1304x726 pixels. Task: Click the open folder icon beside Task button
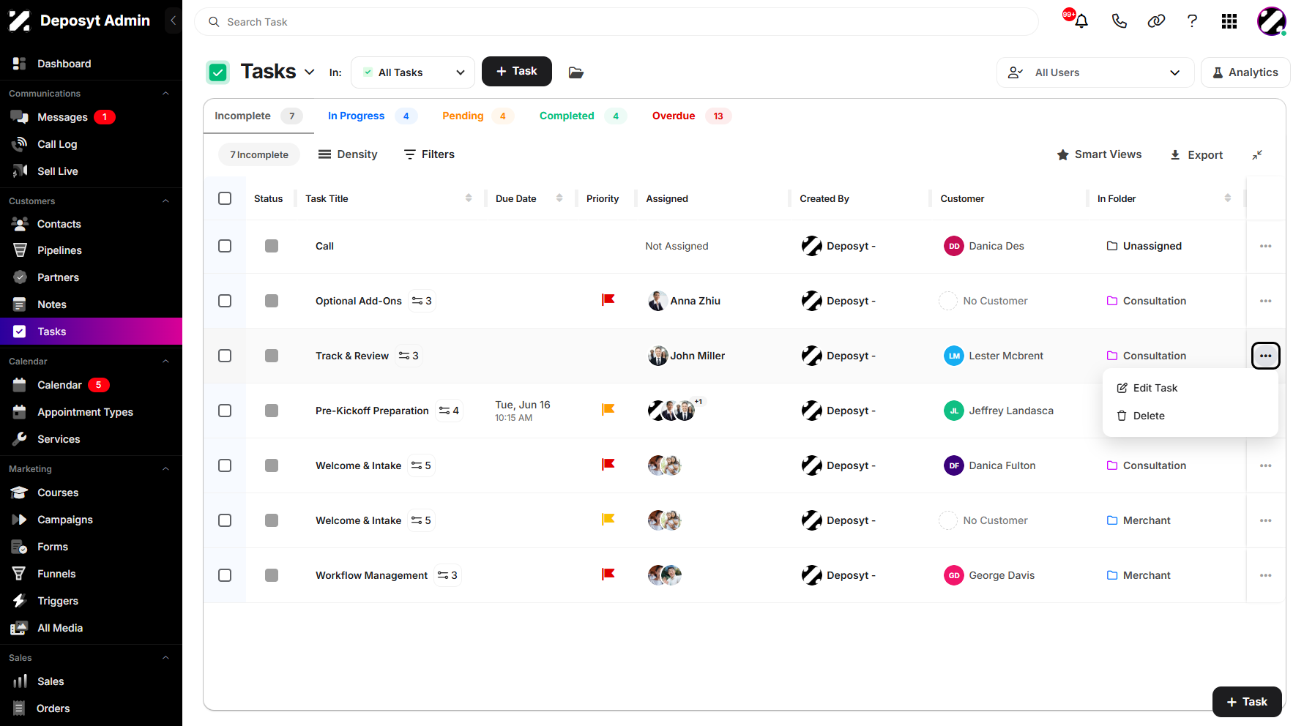point(576,72)
